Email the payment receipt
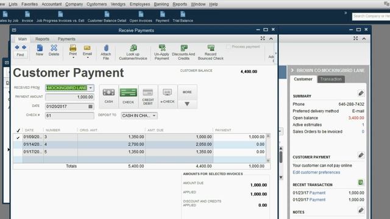 pyautogui.click(x=87, y=50)
